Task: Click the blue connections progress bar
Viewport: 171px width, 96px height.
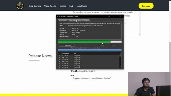Action: [x=90, y=50]
